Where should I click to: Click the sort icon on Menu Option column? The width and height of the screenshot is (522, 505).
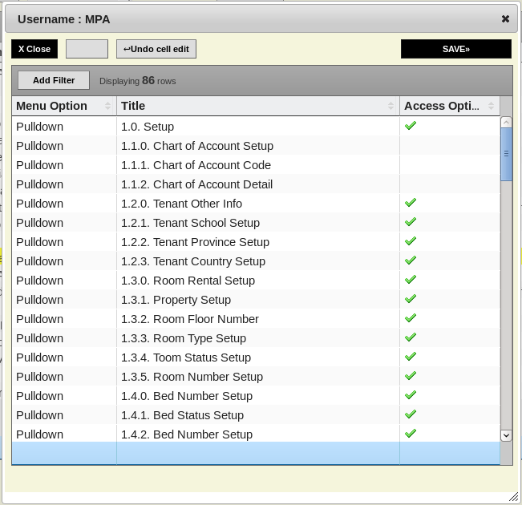(x=107, y=106)
